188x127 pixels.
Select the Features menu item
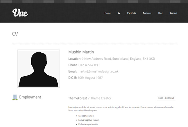click(x=147, y=13)
